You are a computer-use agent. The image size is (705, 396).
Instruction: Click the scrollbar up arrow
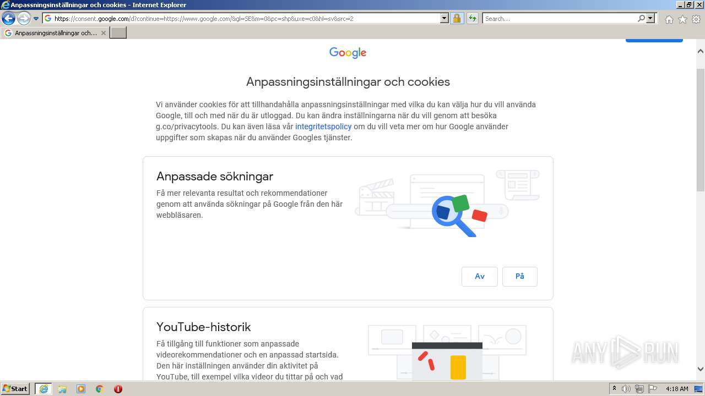(x=701, y=51)
